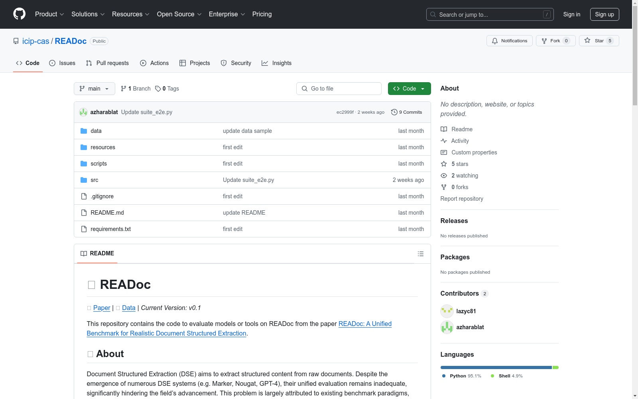Click the requirements.txt file icon
This screenshot has width=638, height=399.
pos(84,229)
